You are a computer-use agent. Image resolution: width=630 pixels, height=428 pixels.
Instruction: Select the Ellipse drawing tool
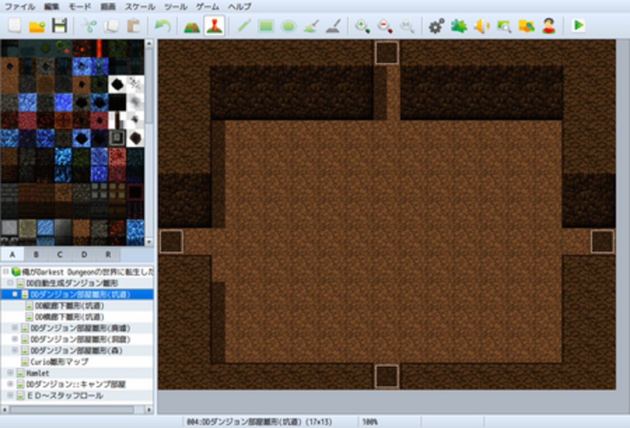tap(288, 25)
